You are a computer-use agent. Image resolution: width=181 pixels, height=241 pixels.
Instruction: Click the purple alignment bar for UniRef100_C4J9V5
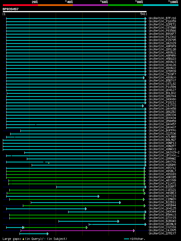click(78, 231)
